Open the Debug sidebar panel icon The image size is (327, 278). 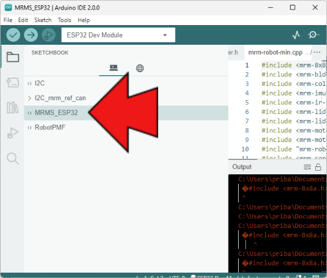(x=13, y=133)
